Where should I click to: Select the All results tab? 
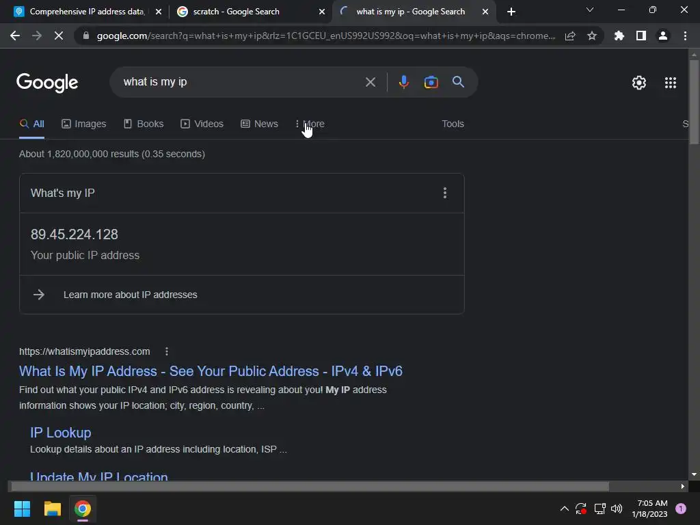31,124
